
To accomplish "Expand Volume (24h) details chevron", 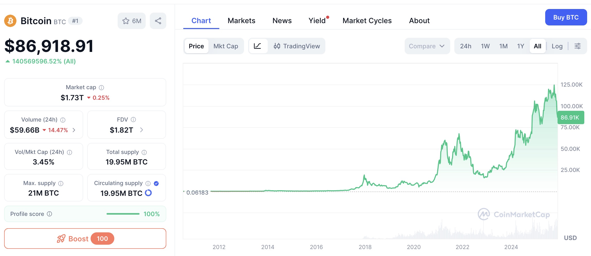I will click(74, 130).
